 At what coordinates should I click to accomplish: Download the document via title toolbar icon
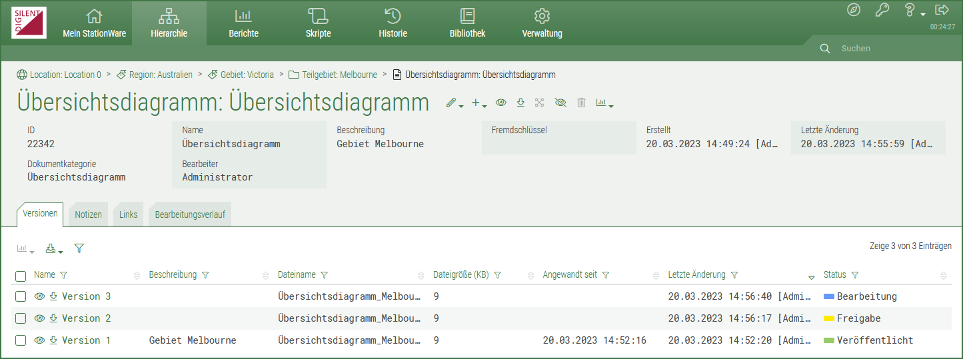(x=520, y=103)
